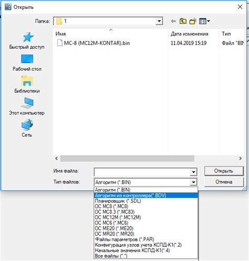Create a new folder
249x261 pixels.
[x=193, y=21]
